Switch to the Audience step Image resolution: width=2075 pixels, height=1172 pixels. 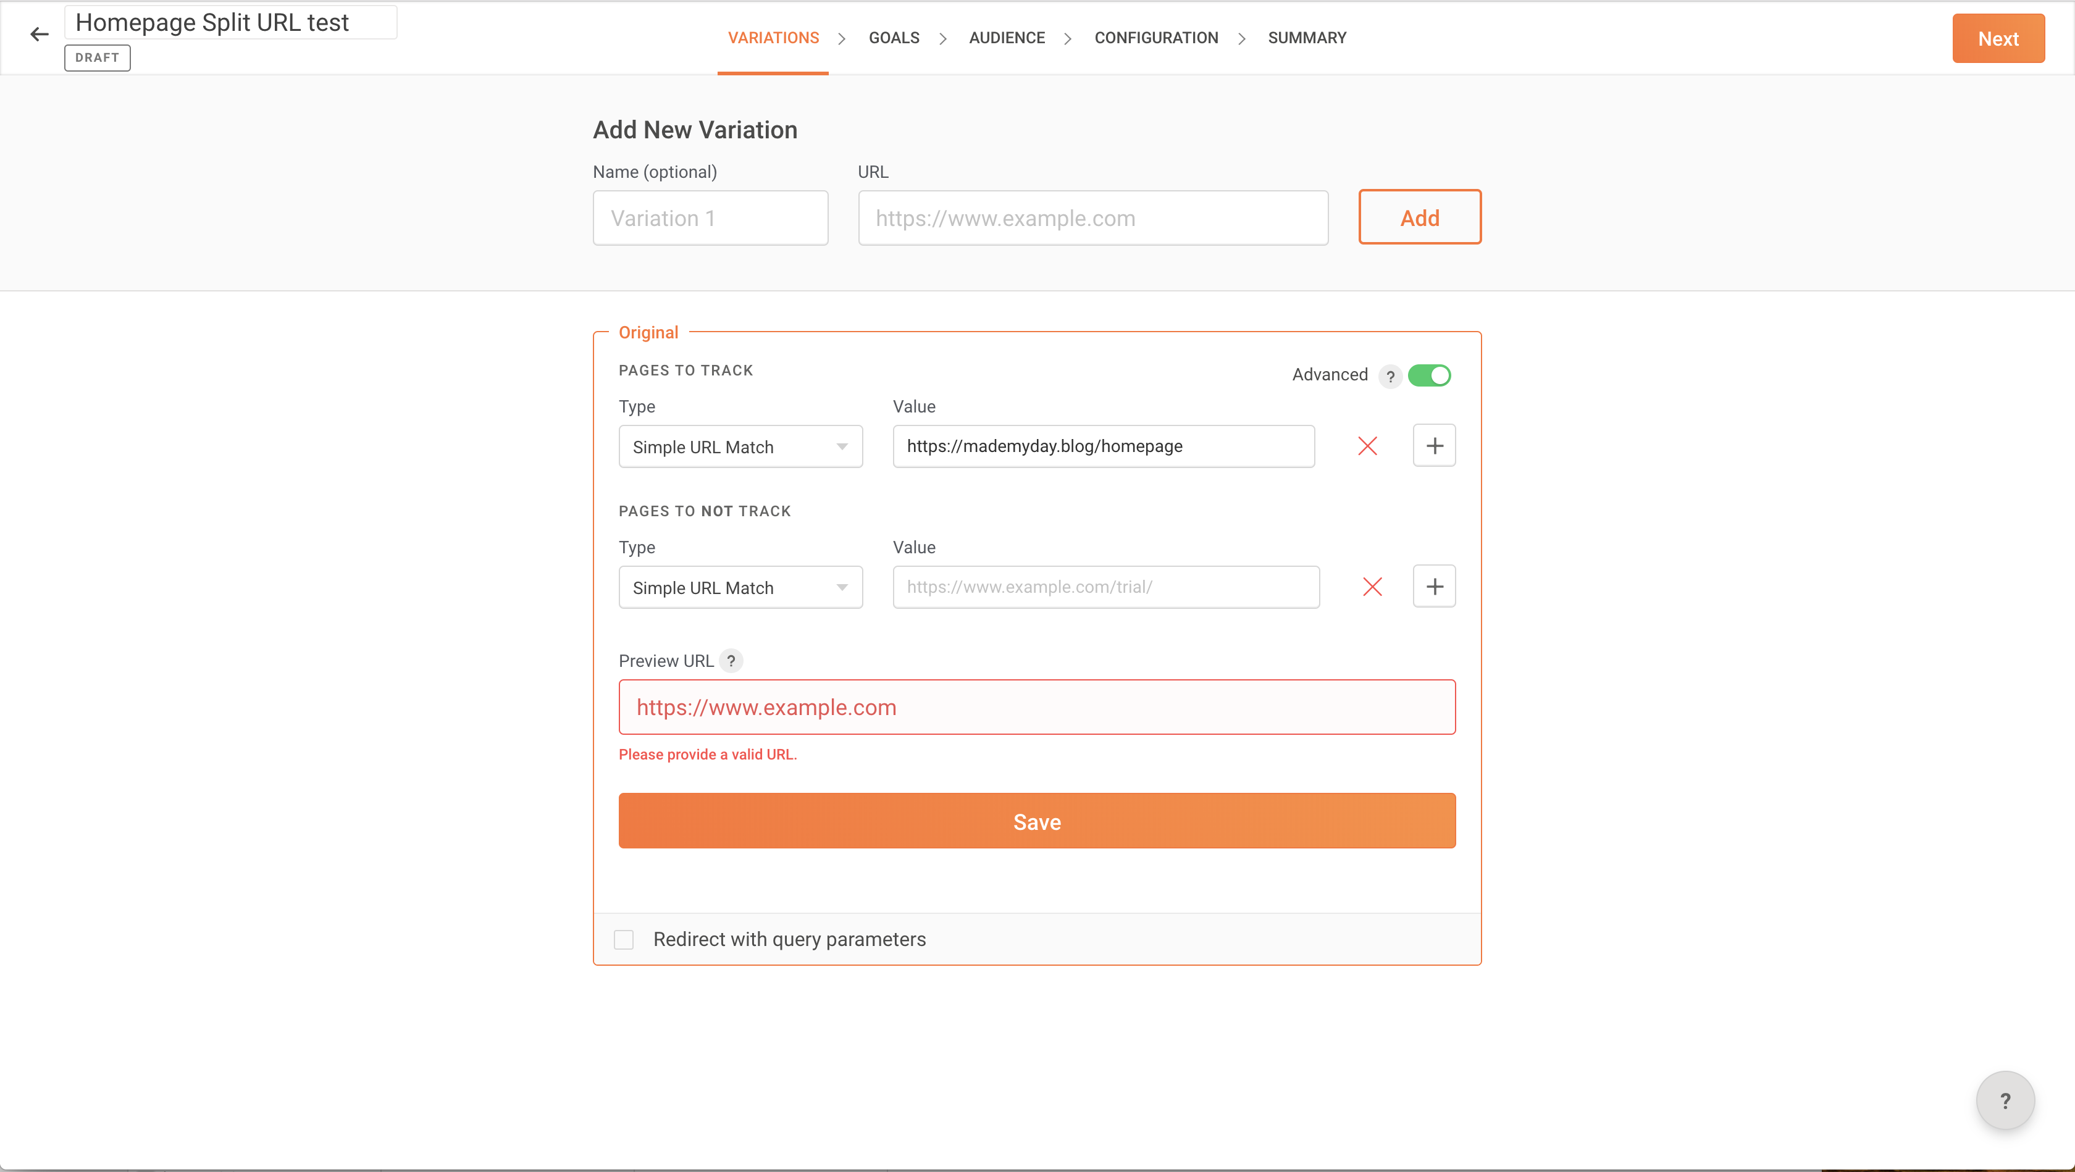(1006, 38)
